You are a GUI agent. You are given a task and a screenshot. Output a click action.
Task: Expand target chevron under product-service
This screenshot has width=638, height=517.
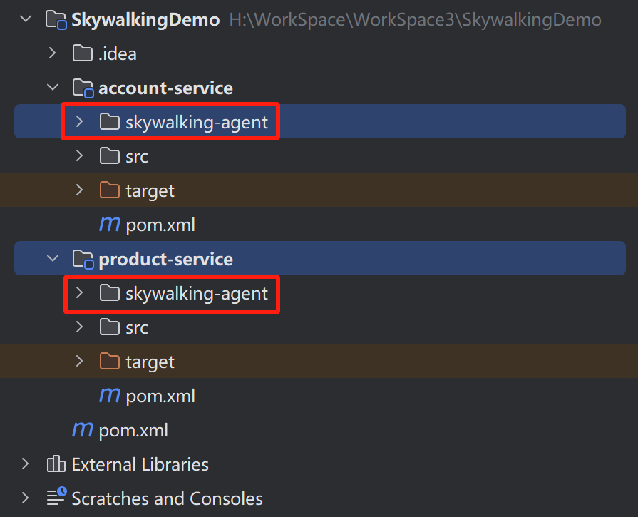(x=79, y=361)
